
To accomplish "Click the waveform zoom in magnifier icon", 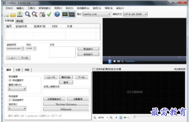I will coord(111,117).
